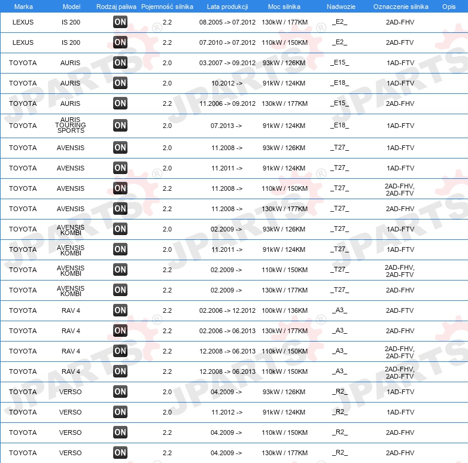The height and width of the screenshot is (463, 468).
Task: Click ON icon in Avensis 2.0 91kW 11.2011 row
Action: click(120, 167)
